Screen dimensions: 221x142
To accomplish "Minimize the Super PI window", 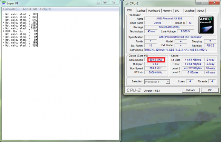I will pos(98,2).
